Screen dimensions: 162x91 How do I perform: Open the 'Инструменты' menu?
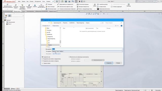point(38,2)
